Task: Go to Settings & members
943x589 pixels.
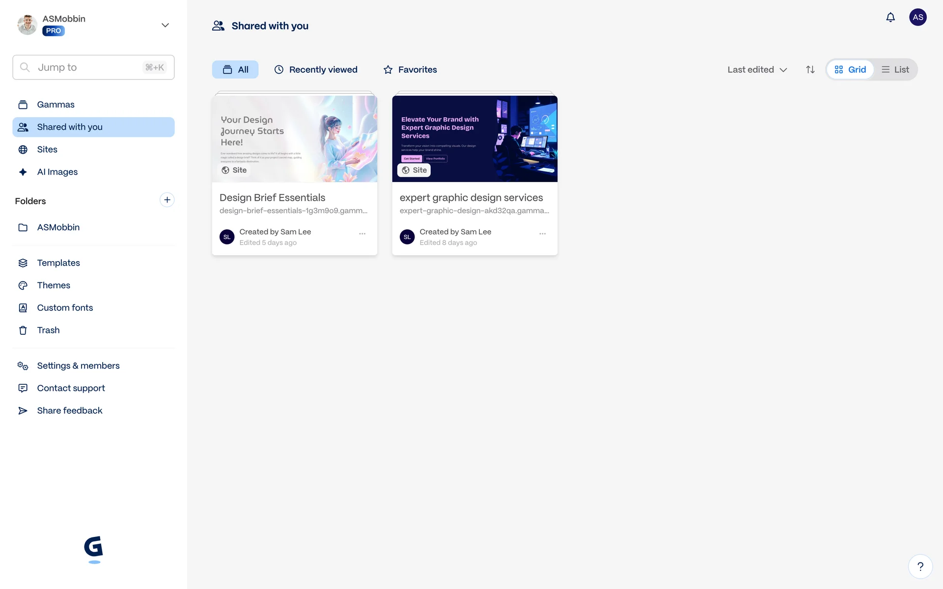Action: (x=78, y=366)
